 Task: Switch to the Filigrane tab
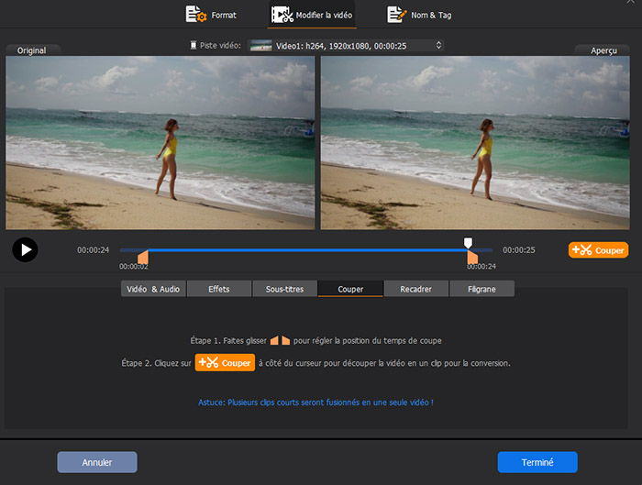[481, 289]
